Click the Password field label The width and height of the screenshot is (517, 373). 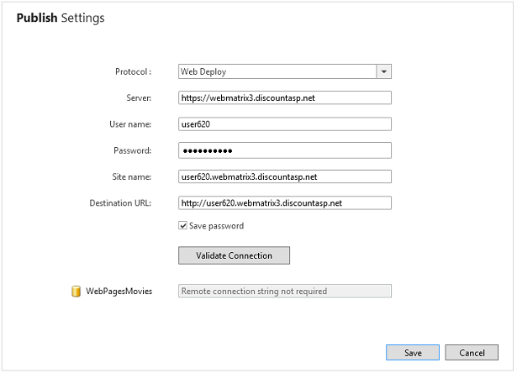coord(132,150)
